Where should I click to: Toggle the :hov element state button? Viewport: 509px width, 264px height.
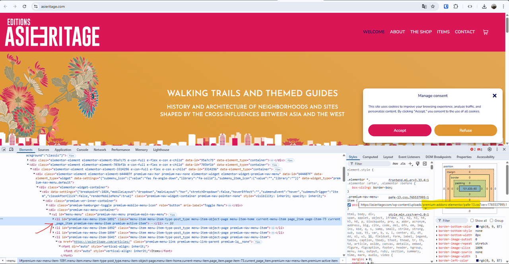(x=395, y=163)
